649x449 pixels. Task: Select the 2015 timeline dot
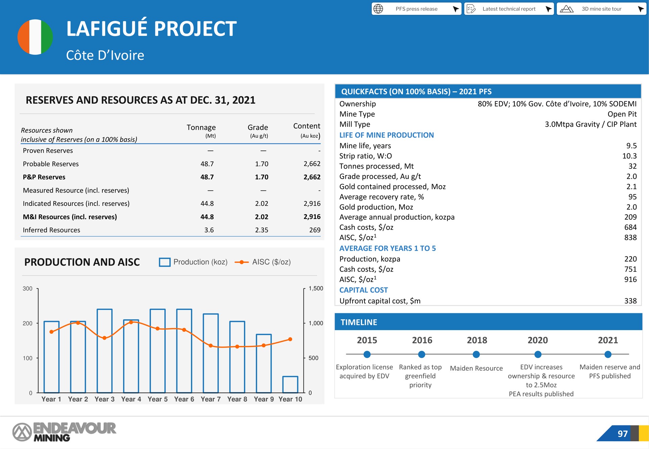point(367,354)
